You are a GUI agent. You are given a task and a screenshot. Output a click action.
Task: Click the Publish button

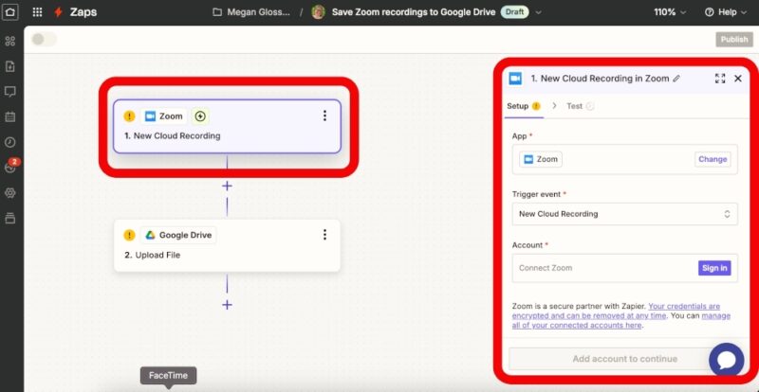pyautogui.click(x=734, y=40)
